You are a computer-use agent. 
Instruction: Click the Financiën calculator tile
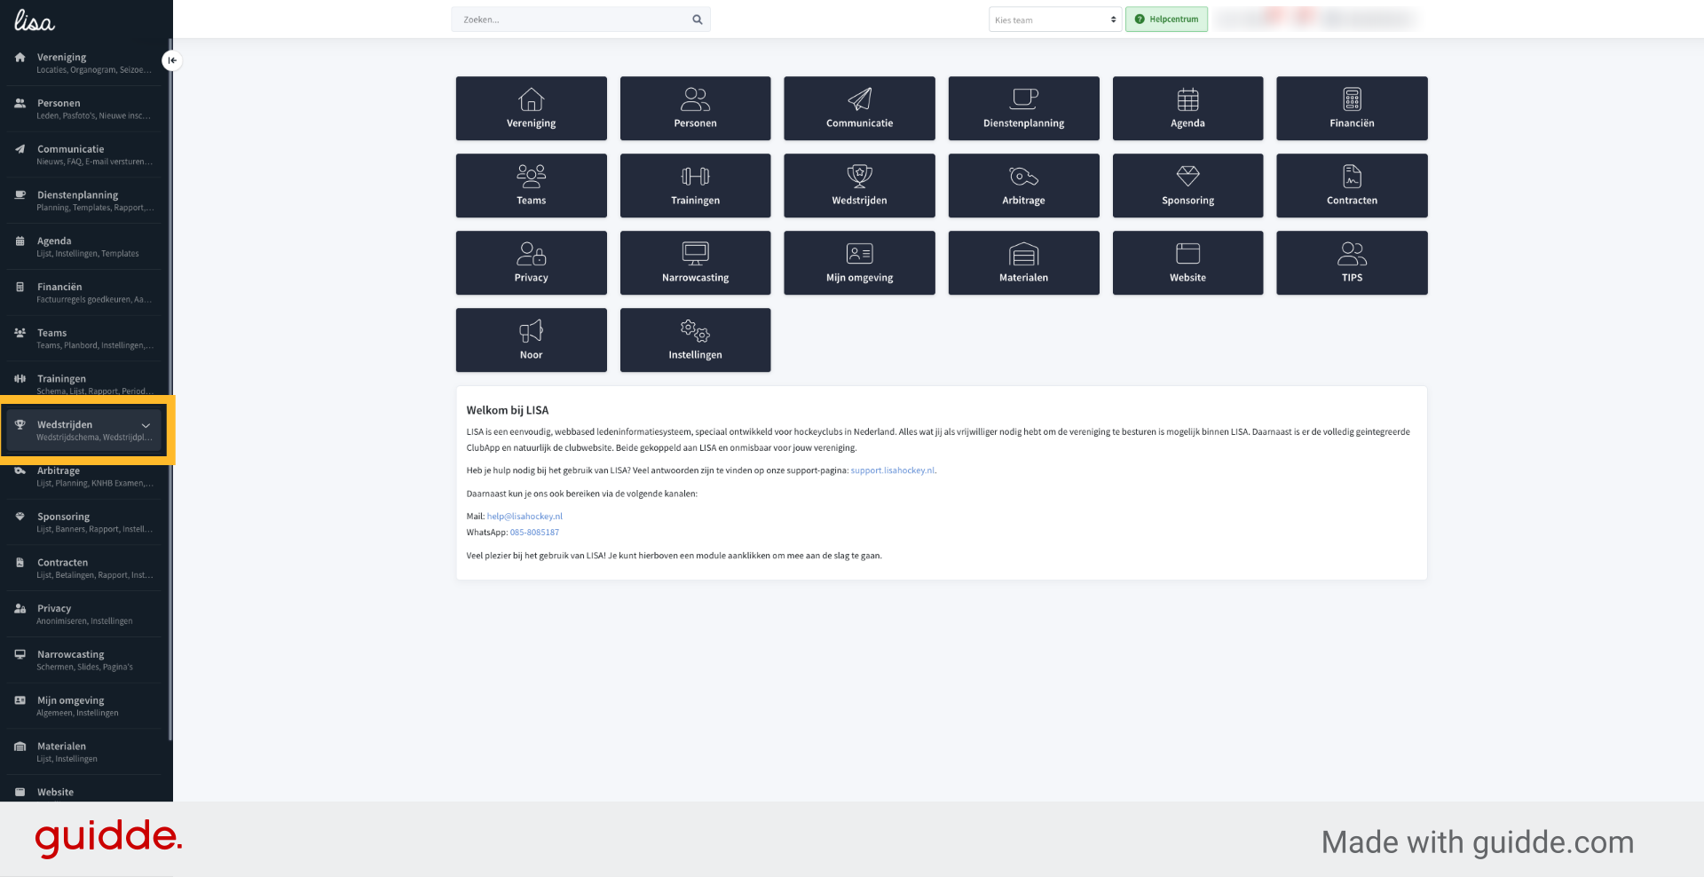(1352, 108)
